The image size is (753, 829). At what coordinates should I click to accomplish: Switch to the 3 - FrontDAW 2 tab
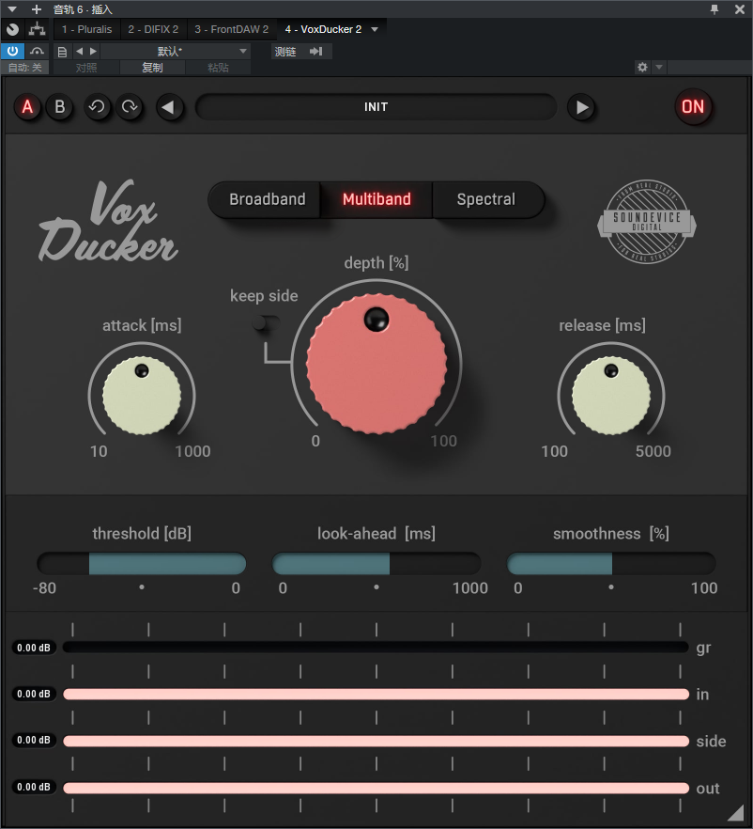[x=231, y=30]
